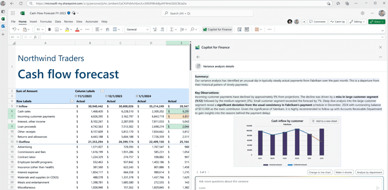Open Copilot pane more options ellipsis
This screenshot has height=190, width=388.
point(380,57)
